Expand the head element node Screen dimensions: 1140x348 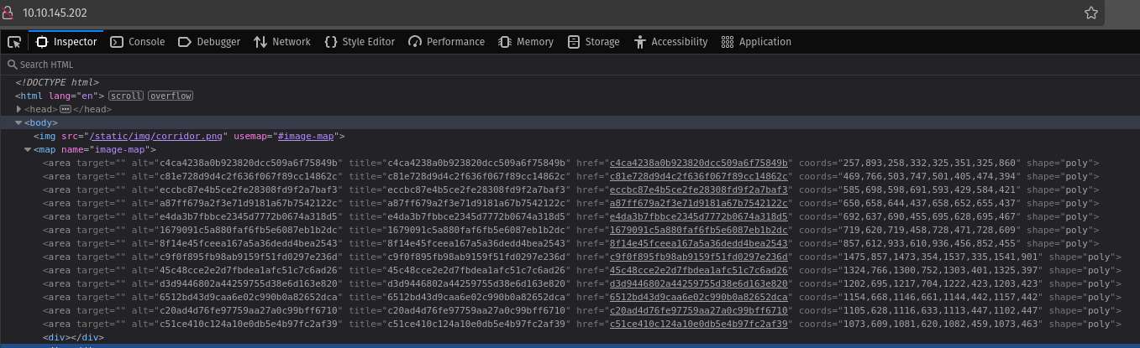(x=18, y=109)
